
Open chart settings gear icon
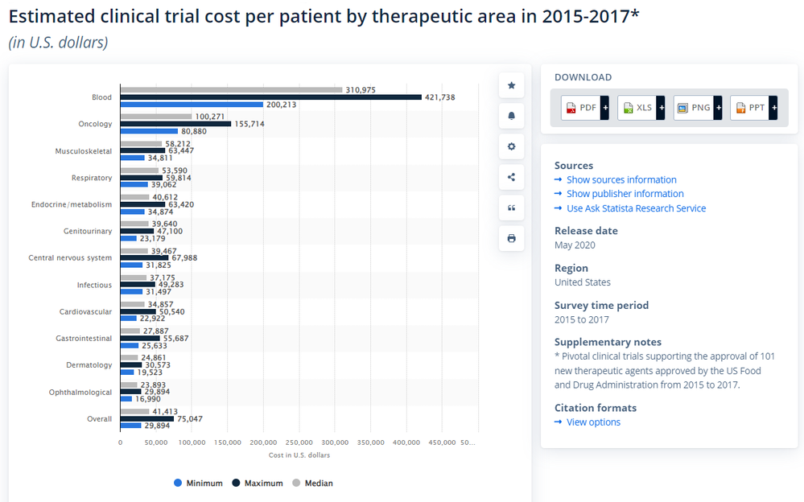(x=511, y=146)
